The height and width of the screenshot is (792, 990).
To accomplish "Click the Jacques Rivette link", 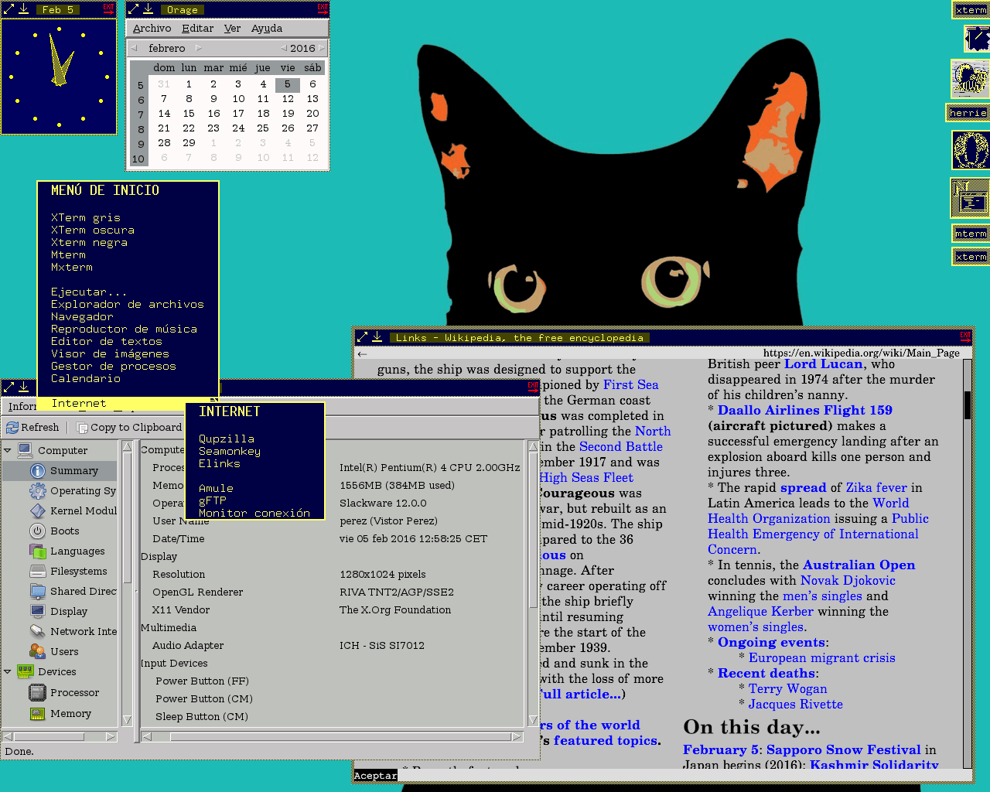I will (x=796, y=704).
